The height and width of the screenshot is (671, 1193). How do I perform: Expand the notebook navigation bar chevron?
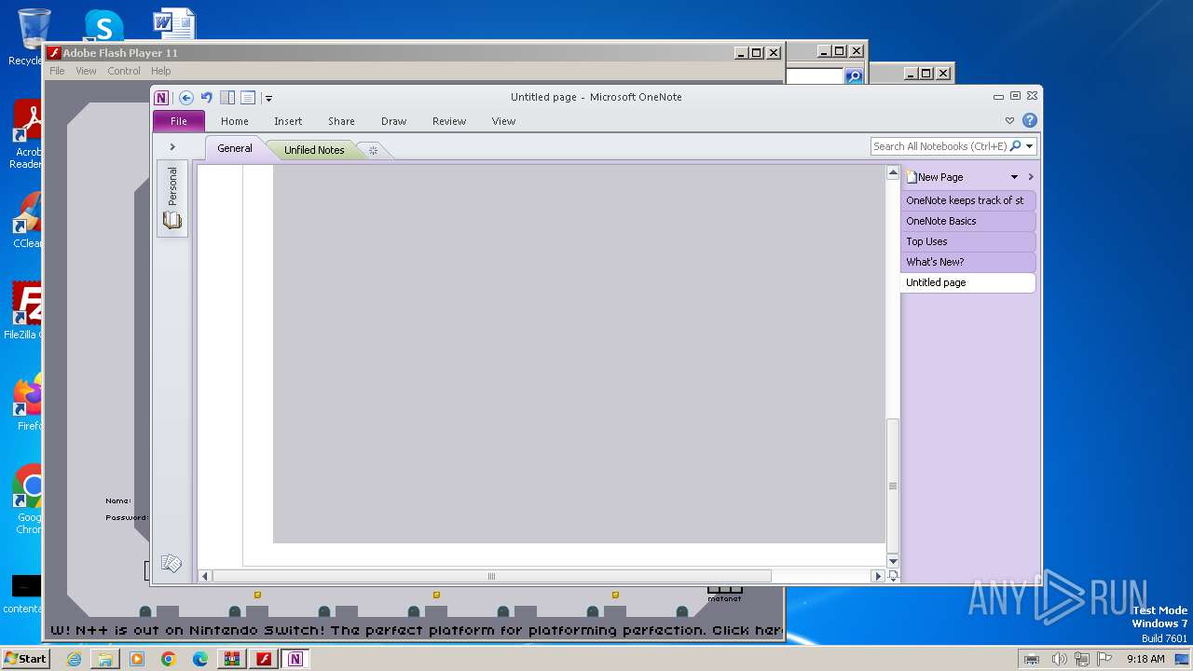click(x=172, y=147)
